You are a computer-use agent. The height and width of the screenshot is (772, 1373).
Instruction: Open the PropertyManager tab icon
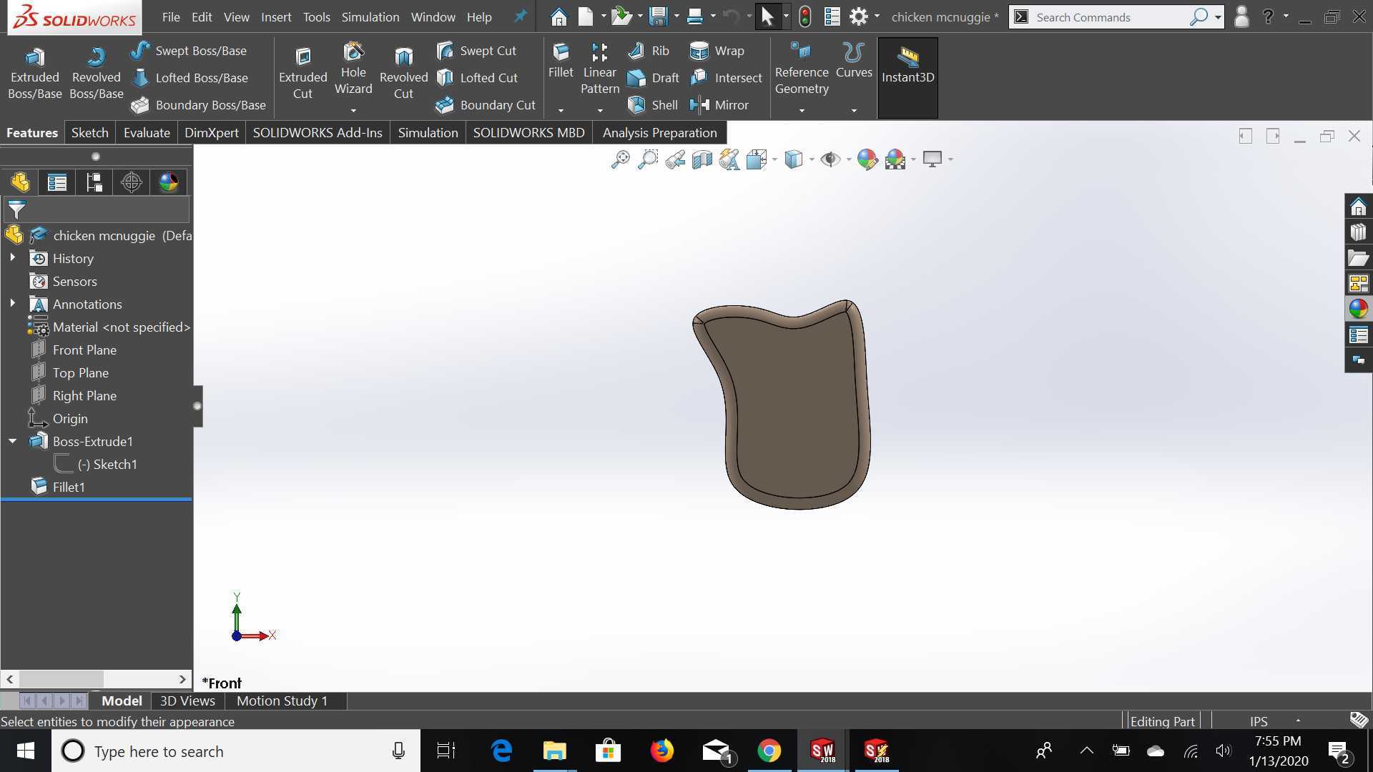(57, 182)
